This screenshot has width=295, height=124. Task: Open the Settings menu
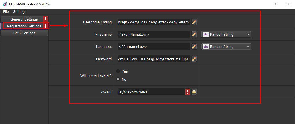20,12
